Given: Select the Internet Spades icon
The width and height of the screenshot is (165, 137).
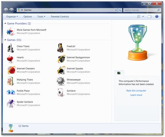Looking at the screenshot, I should tap(61, 70).
